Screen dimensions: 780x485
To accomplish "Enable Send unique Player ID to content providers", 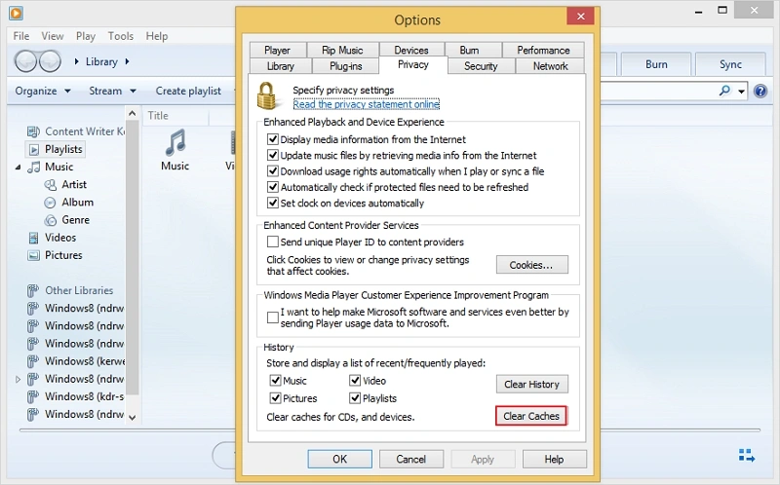I will 273,242.
